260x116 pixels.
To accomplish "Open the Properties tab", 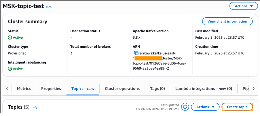I will click(x=51, y=89).
